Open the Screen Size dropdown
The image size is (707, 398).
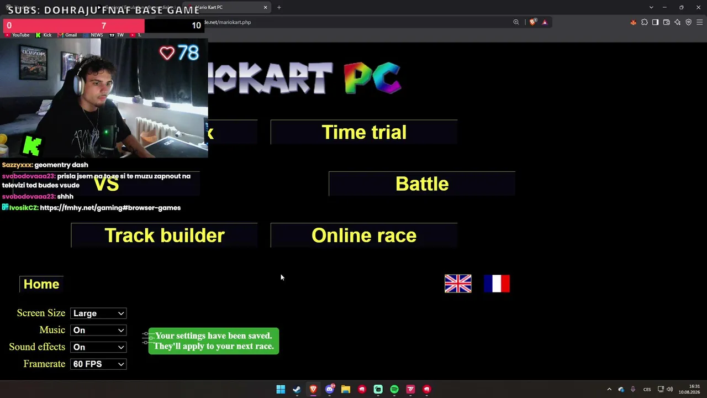pos(98,313)
